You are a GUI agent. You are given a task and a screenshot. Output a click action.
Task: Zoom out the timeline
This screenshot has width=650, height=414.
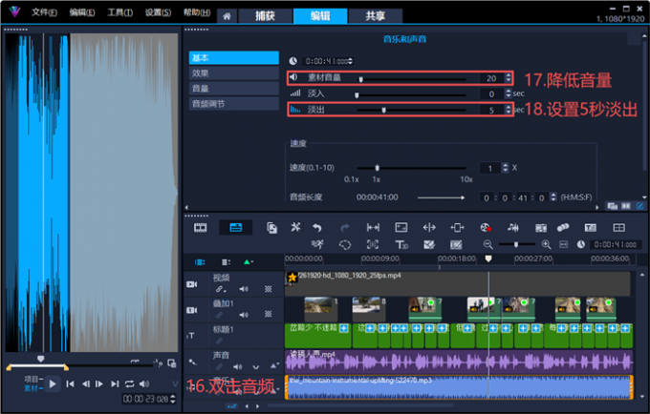487,244
